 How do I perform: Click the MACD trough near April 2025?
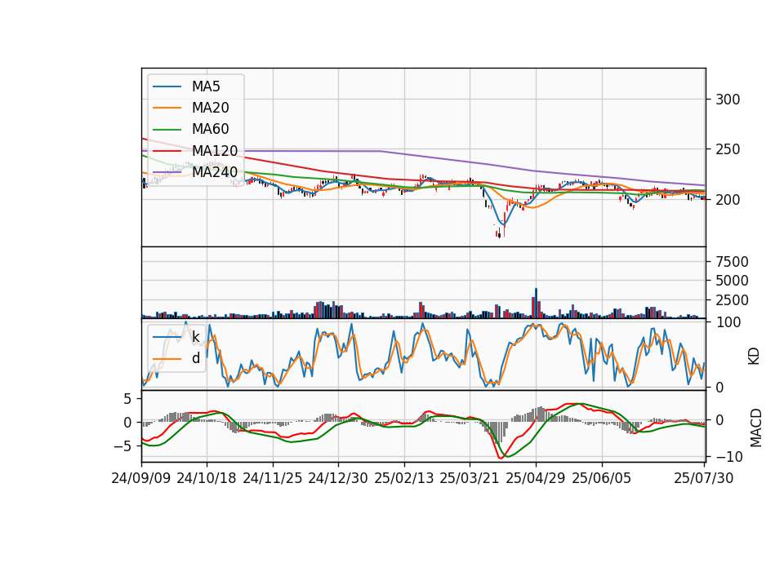point(500,457)
